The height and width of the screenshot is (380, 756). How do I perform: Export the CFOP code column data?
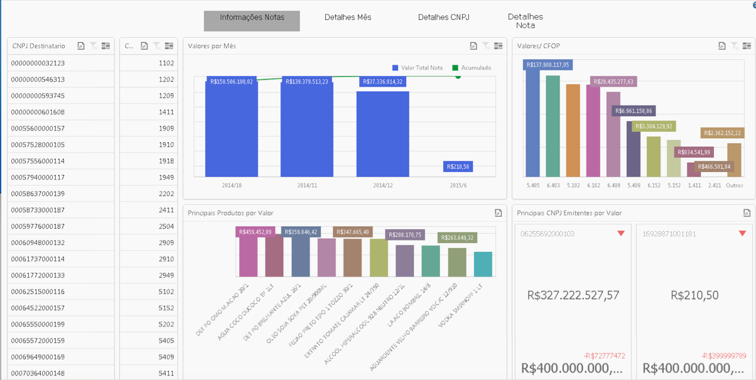coord(144,45)
